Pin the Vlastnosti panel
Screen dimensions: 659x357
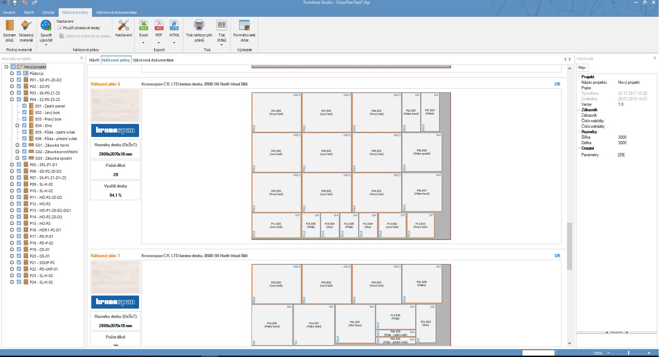point(655,58)
